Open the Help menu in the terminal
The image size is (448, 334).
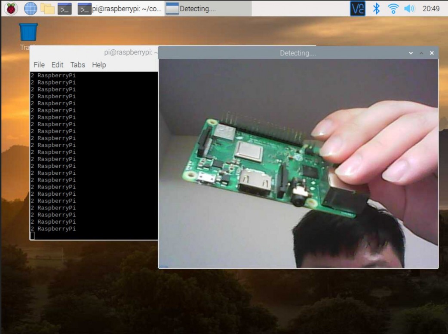[x=98, y=65]
